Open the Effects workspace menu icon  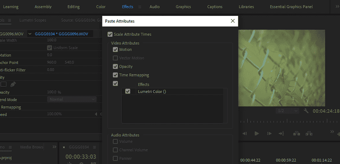point(140,7)
